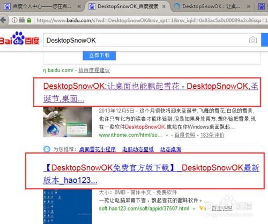268x224 pixels.
Task: Click the 百度快照 link for ithome result
Action: point(185,135)
